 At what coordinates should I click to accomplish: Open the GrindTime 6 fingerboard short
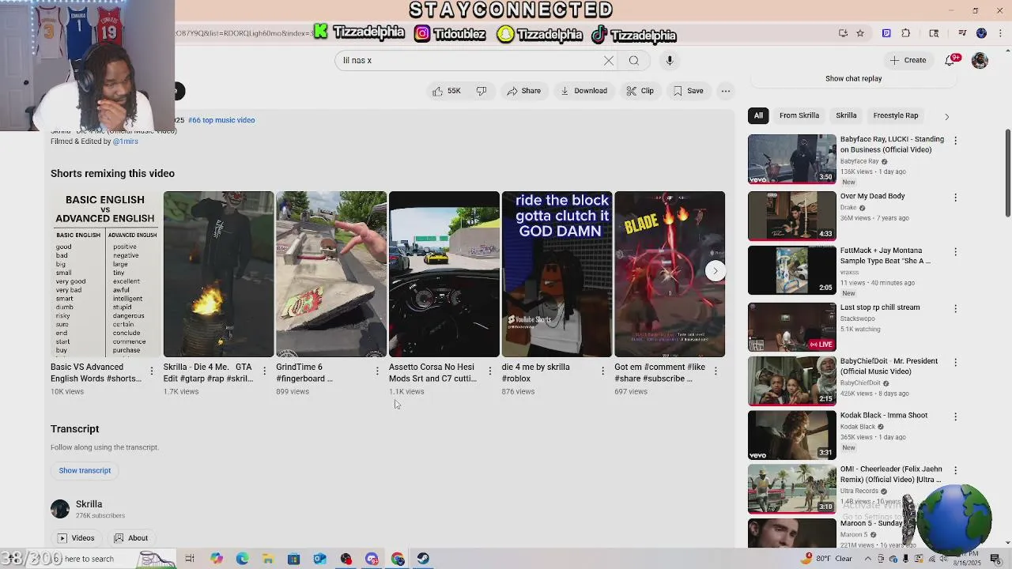coord(331,274)
